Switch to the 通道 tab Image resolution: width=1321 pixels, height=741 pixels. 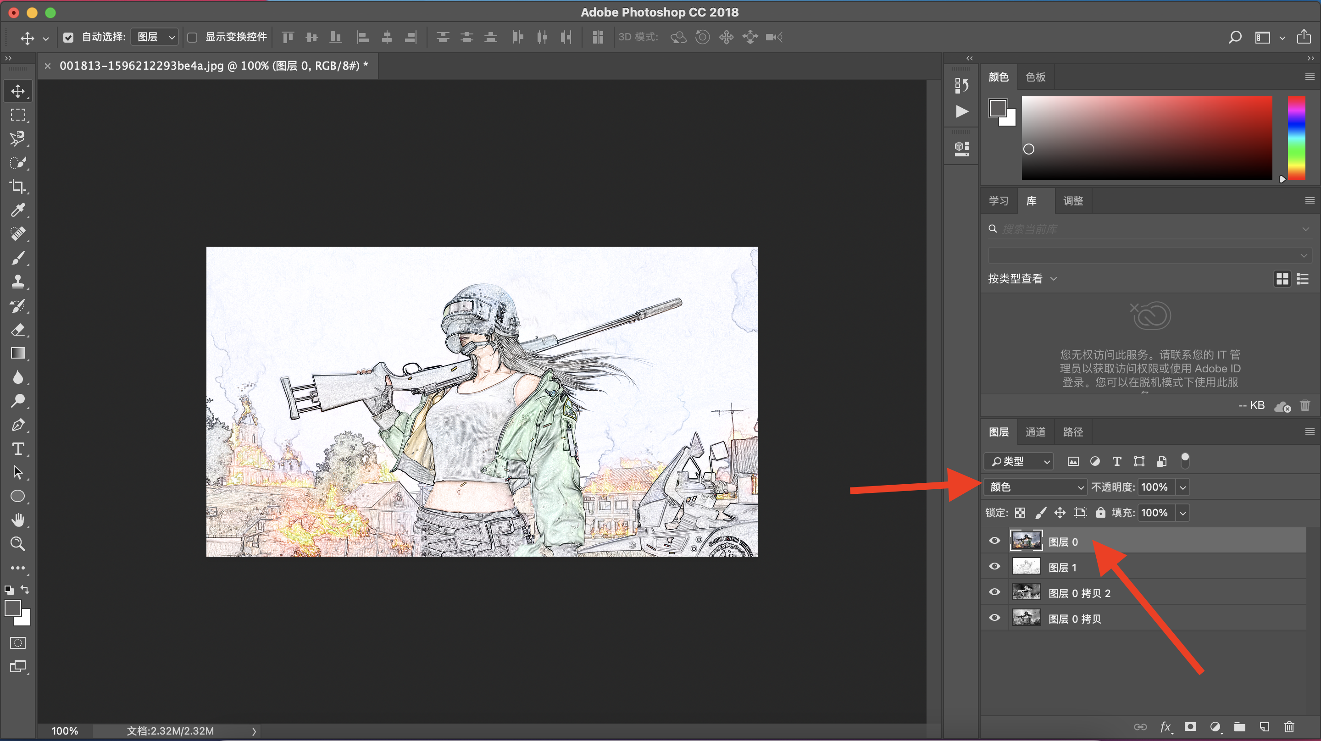pos(1035,432)
